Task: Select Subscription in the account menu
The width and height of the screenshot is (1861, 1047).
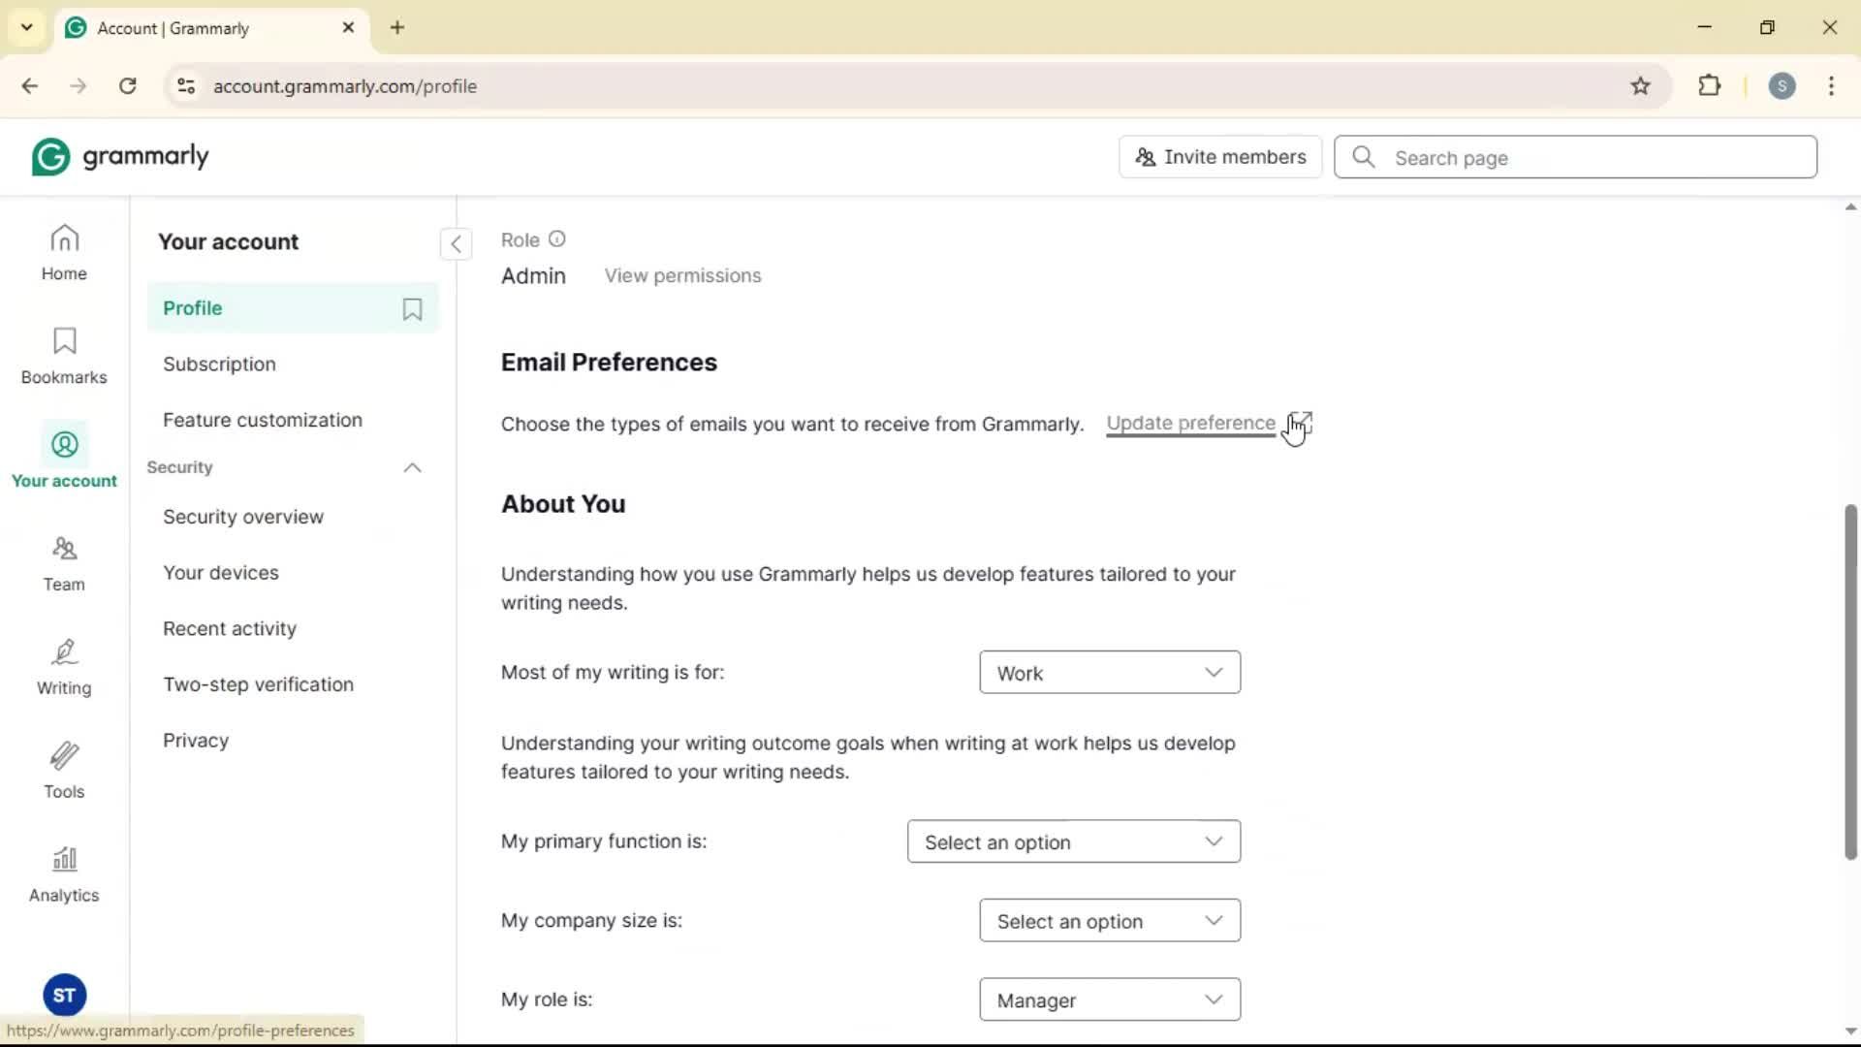Action: [219, 365]
